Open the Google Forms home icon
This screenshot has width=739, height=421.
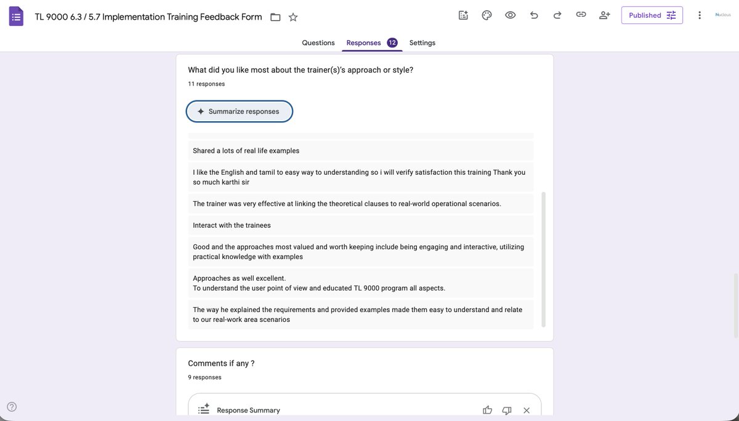tap(16, 16)
